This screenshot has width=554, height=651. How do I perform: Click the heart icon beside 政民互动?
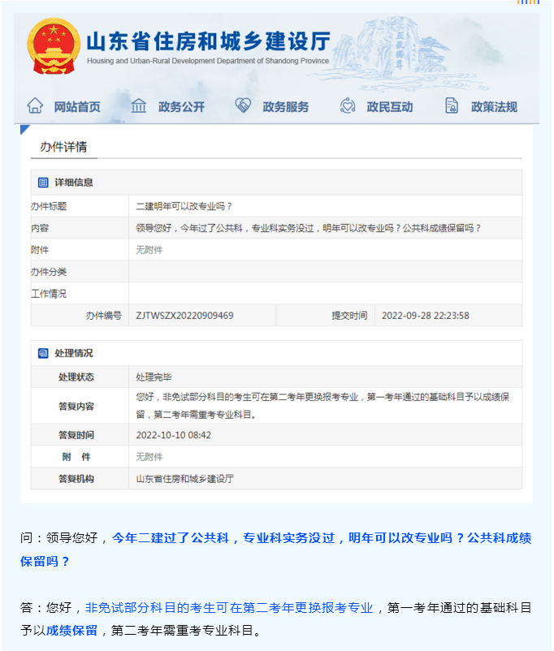(348, 106)
